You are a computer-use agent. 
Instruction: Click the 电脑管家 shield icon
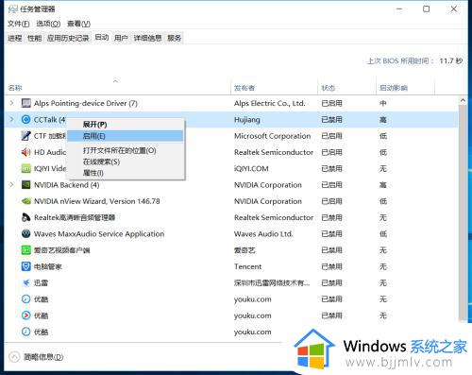point(25,266)
